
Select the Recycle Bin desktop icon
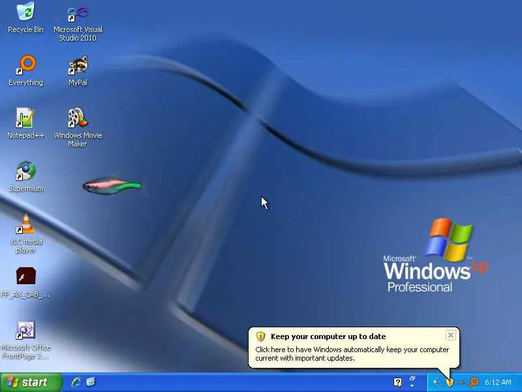25,18
